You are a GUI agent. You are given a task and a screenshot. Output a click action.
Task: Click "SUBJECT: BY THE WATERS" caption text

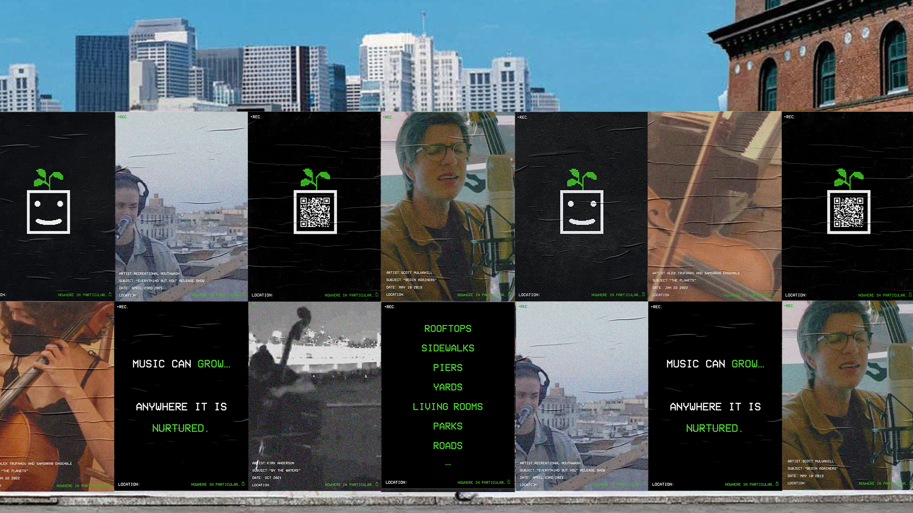276,471
